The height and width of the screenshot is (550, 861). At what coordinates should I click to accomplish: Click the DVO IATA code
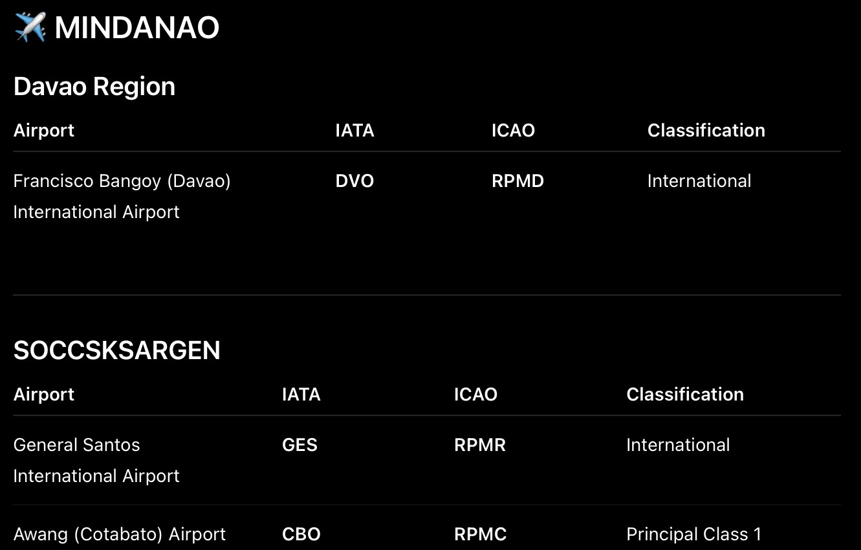click(354, 181)
